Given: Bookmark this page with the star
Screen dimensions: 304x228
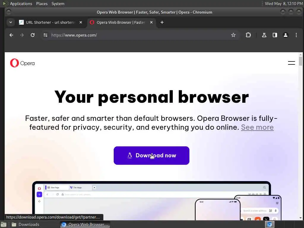Looking at the screenshot, I should [233, 35].
